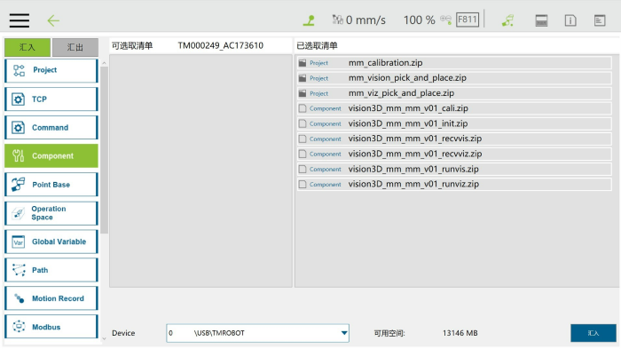Switch to the 汇出 export tab
621x349 pixels.
point(75,48)
